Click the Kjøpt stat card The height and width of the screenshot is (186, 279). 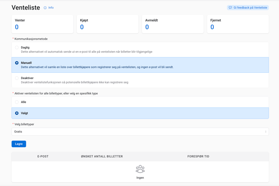click(x=107, y=24)
